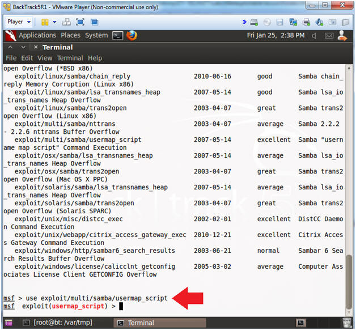Click the exploit/multi/samba/usermap_script row
This screenshot has width=356, height=330.
173,139
